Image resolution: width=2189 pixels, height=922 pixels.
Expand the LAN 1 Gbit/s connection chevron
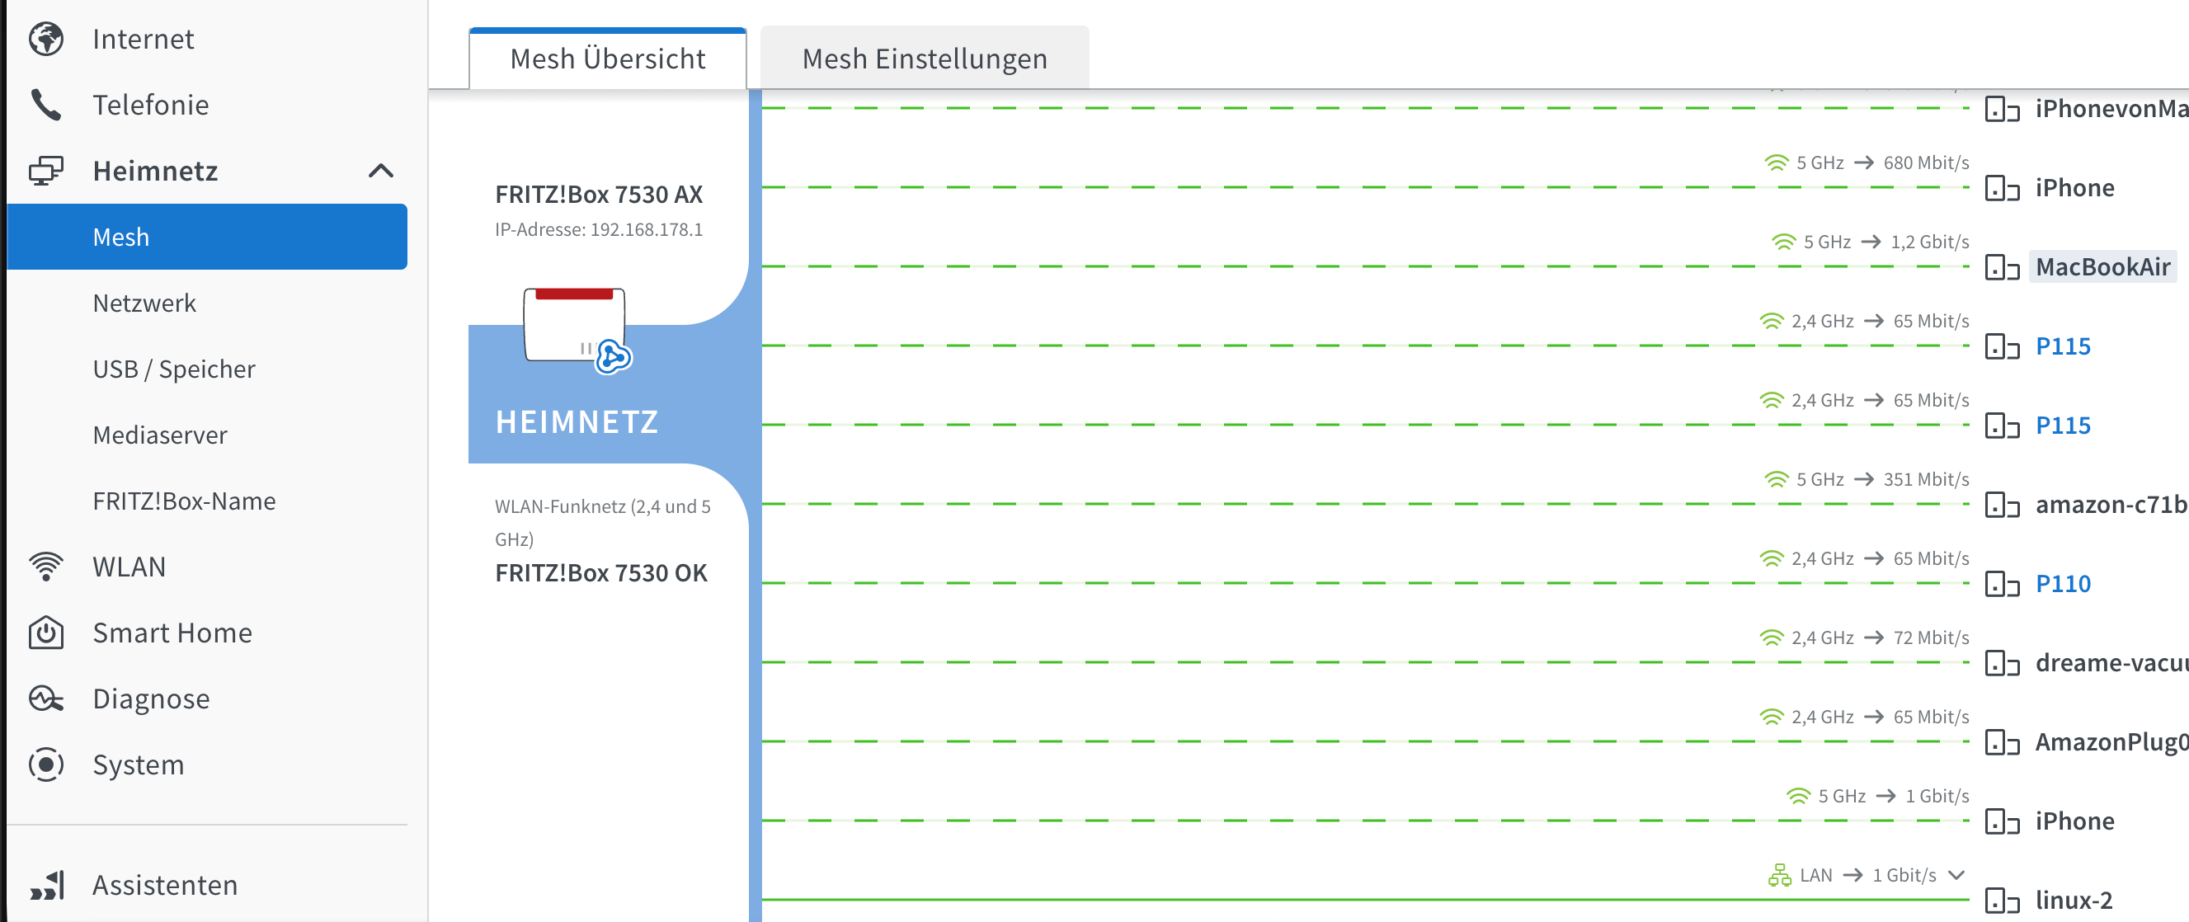pyautogui.click(x=1956, y=875)
